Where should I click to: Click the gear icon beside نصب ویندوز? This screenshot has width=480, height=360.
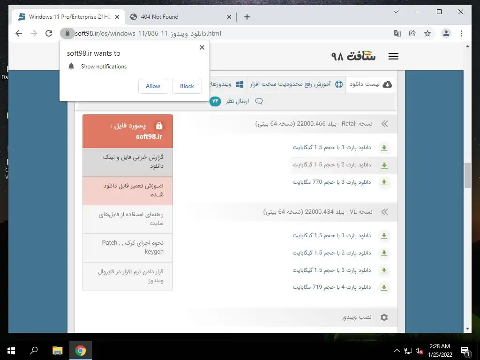(384, 317)
